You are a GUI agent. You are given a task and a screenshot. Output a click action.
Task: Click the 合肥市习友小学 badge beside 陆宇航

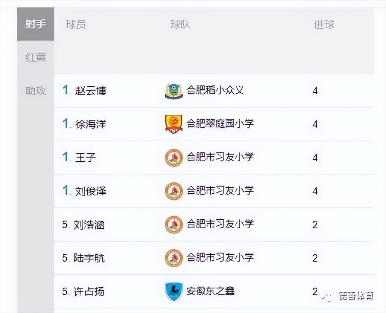(x=173, y=258)
